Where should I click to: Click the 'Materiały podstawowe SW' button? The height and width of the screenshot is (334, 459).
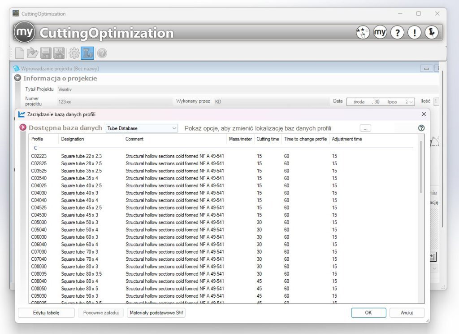tap(156, 312)
